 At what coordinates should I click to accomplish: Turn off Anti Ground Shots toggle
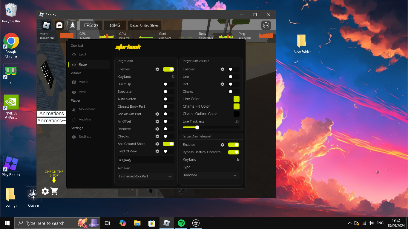click(x=168, y=144)
